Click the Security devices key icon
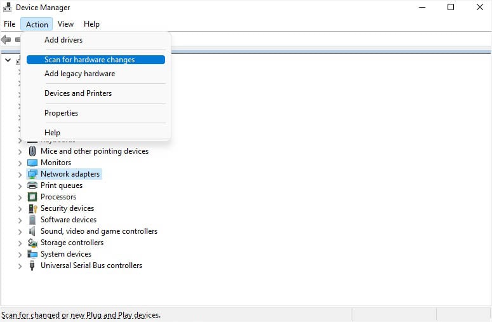This screenshot has height=322, width=492. [x=32, y=208]
